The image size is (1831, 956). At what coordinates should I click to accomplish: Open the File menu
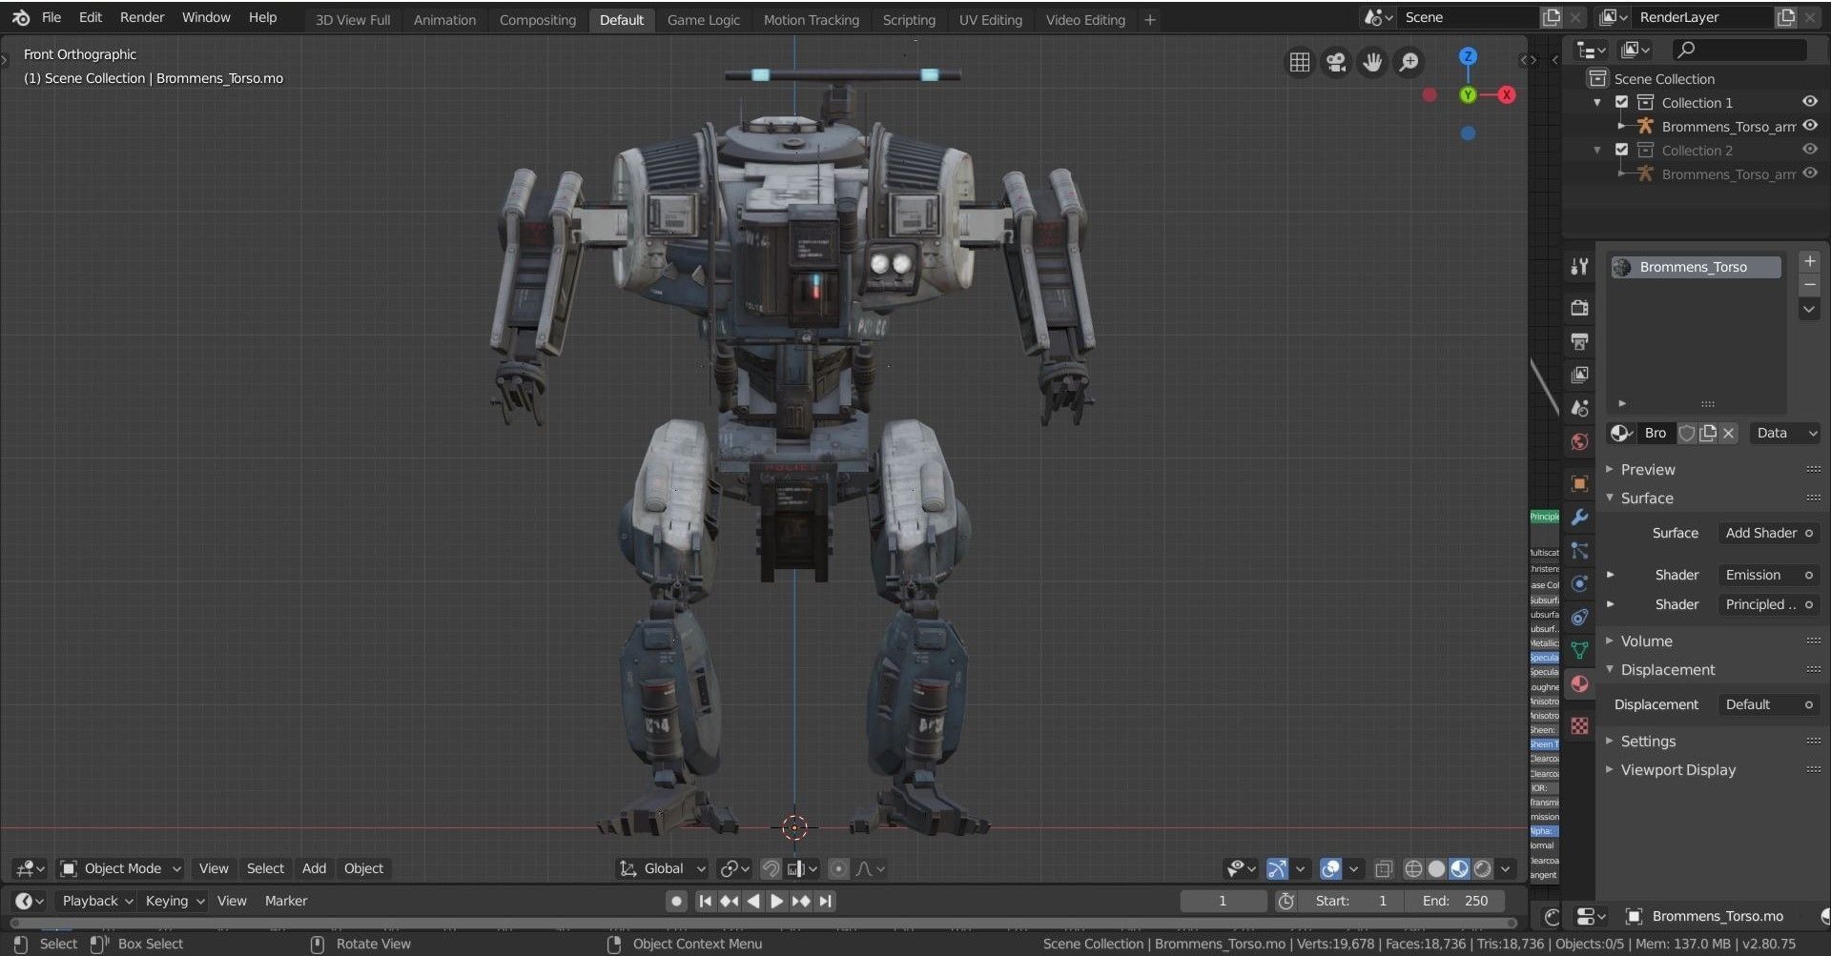pyautogui.click(x=51, y=17)
